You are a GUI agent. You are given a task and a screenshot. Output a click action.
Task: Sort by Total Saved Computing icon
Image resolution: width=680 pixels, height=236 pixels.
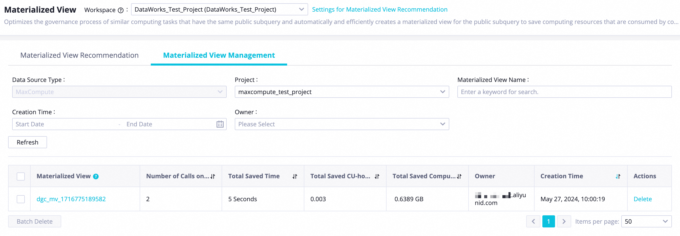459,176
